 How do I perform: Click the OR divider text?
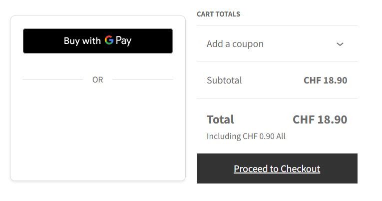(97, 79)
